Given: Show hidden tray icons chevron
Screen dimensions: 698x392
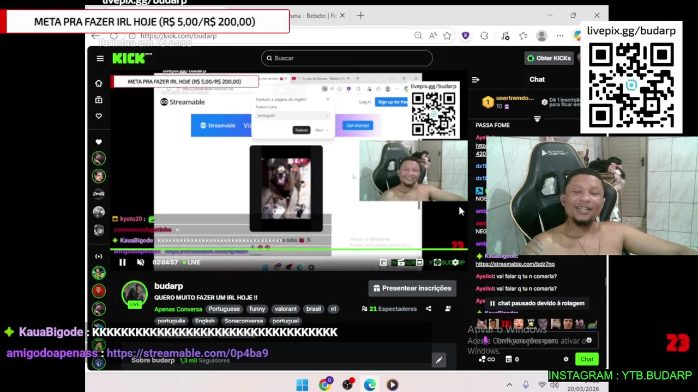Looking at the screenshot, I should (509, 385).
